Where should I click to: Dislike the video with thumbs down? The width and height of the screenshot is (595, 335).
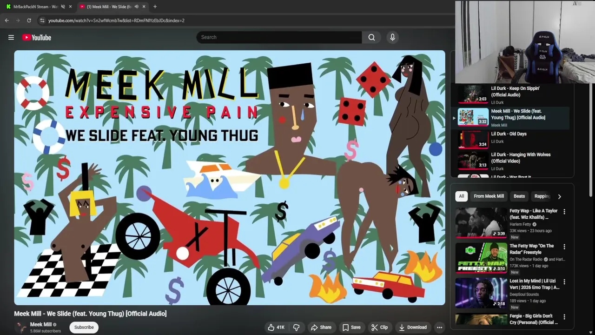click(x=296, y=327)
